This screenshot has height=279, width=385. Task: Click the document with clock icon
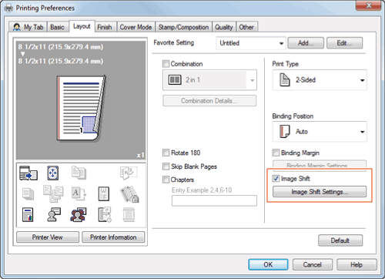point(105,215)
